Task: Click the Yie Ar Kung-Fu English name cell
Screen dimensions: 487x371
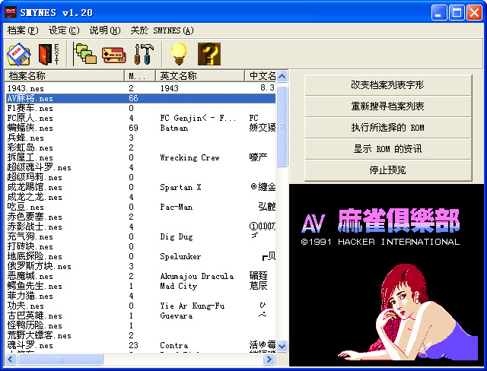Action: (x=193, y=306)
